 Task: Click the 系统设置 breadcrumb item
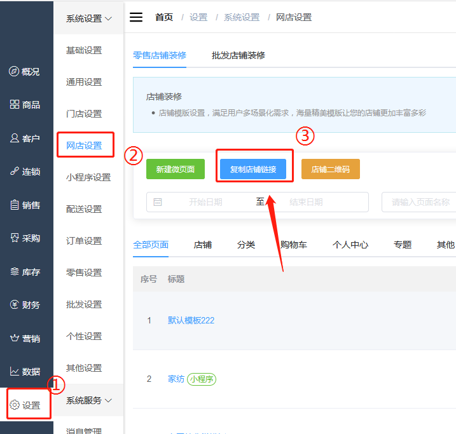242,17
